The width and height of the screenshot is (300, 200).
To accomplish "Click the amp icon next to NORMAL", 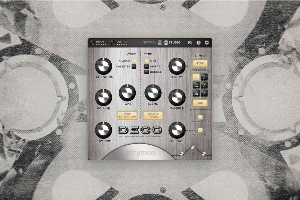I will 160,42.
